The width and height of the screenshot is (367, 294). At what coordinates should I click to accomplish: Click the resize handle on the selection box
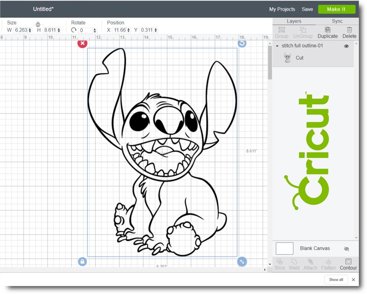(x=242, y=262)
